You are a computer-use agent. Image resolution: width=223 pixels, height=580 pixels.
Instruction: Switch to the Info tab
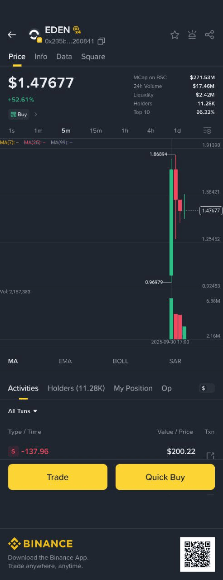pos(41,57)
